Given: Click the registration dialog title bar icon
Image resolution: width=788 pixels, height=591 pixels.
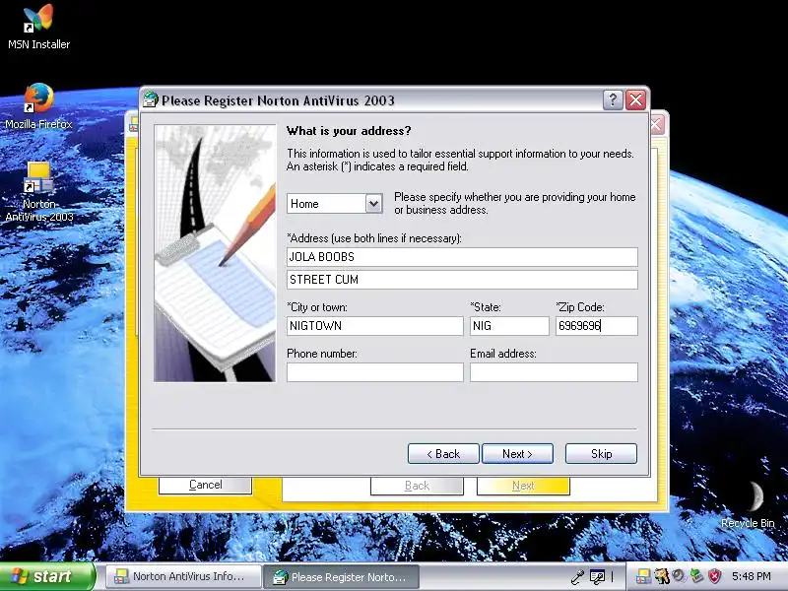Looking at the screenshot, I should [150, 100].
